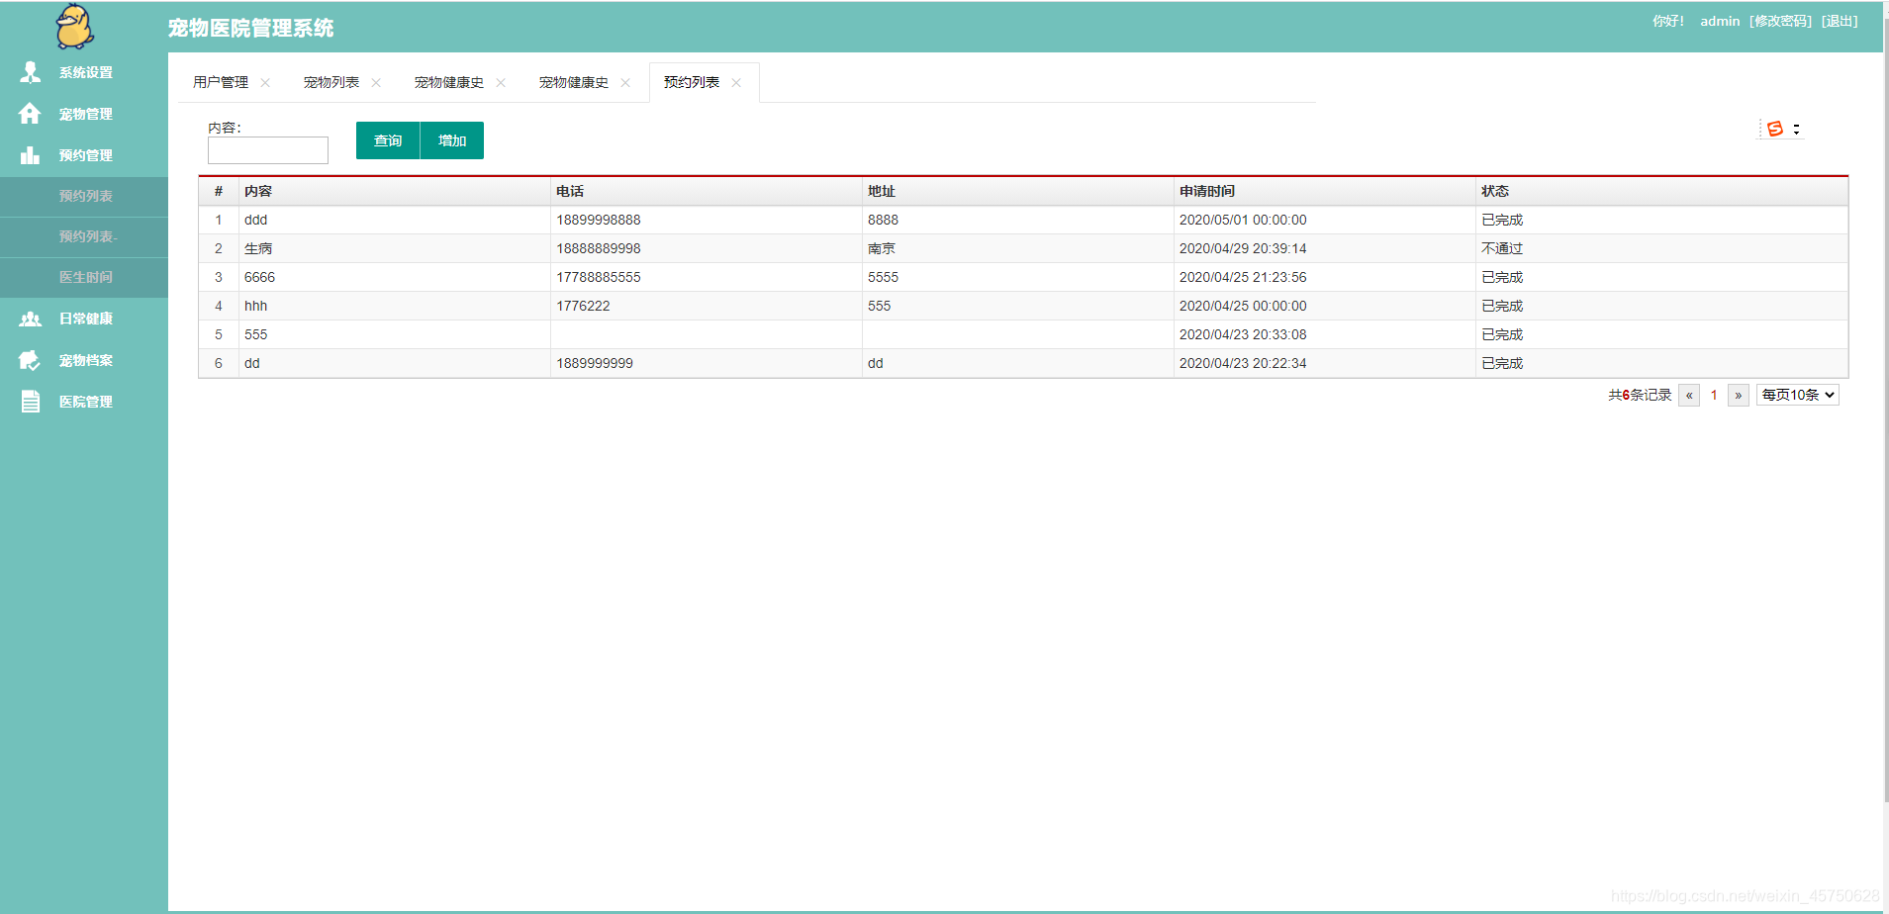Close the 预约列表 tab
The width and height of the screenshot is (1889, 914).
pos(736,83)
